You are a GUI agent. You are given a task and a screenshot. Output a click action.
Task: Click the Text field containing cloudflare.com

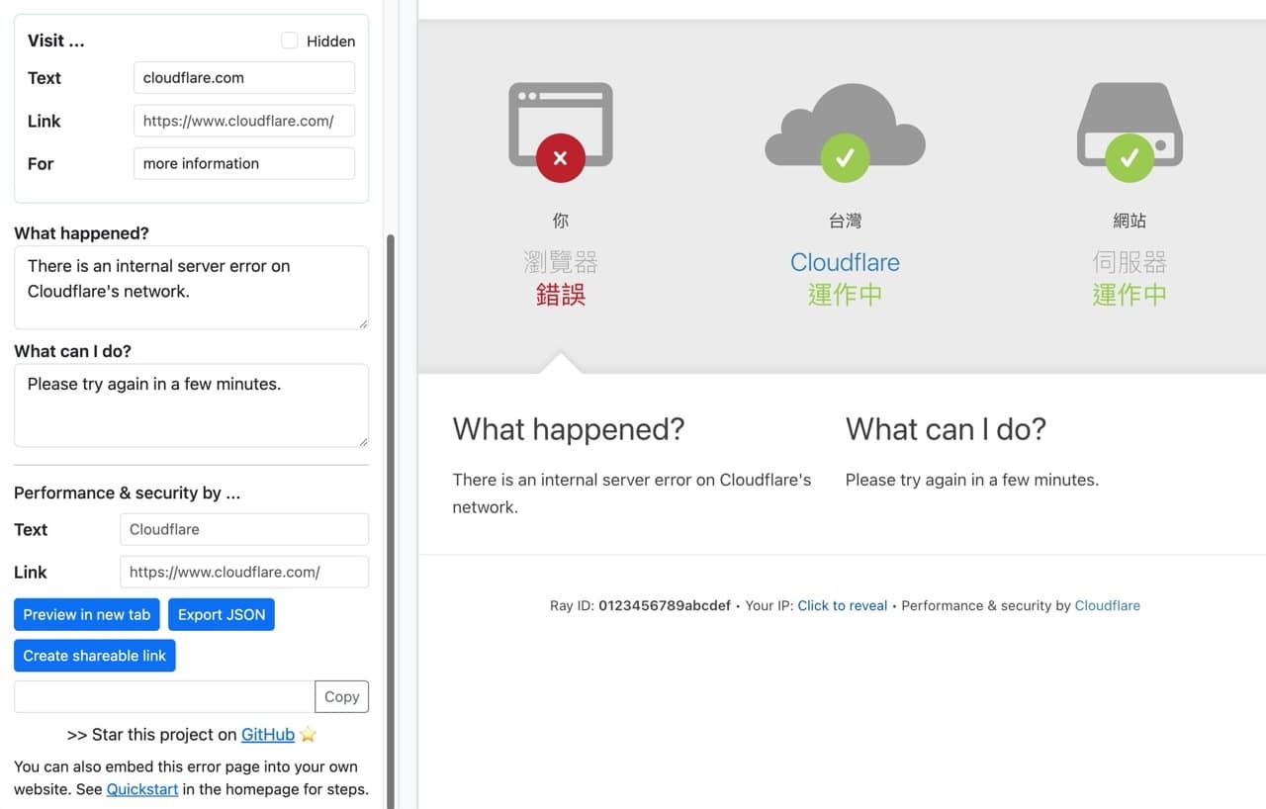pyautogui.click(x=243, y=77)
